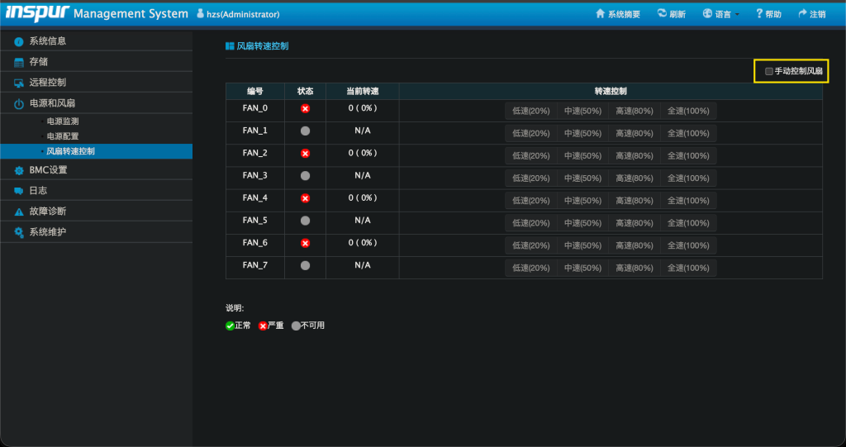Click N/A speed value for FAN_5
The height and width of the screenshot is (447, 846).
[x=363, y=221]
